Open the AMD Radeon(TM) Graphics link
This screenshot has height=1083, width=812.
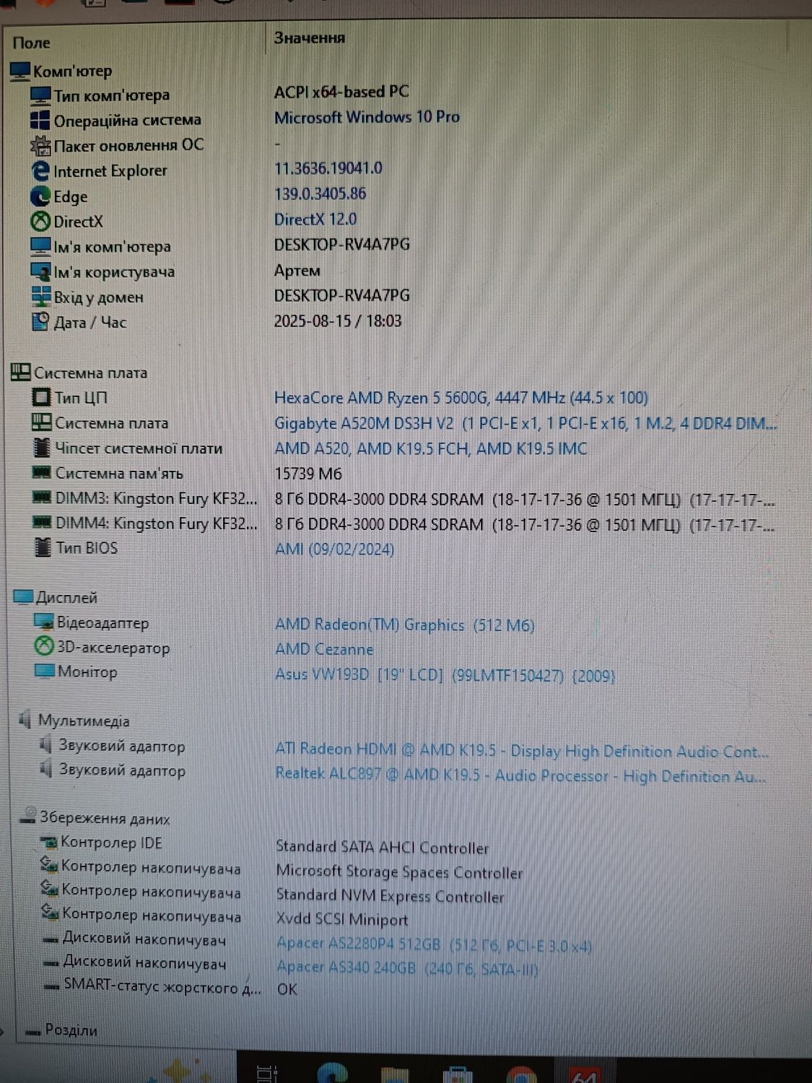coord(405,625)
